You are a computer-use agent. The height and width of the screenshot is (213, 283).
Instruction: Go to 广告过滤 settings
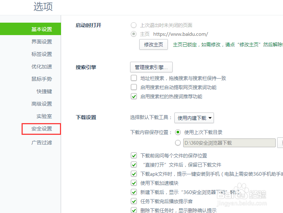point(42,142)
